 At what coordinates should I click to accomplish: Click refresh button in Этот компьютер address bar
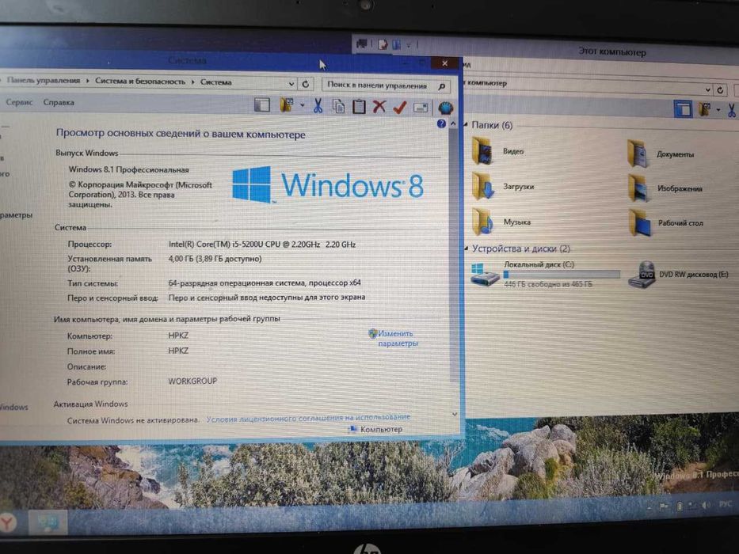click(720, 89)
